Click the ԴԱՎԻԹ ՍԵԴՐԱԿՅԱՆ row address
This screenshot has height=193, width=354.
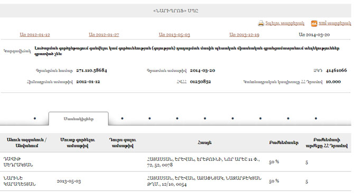(x=203, y=162)
